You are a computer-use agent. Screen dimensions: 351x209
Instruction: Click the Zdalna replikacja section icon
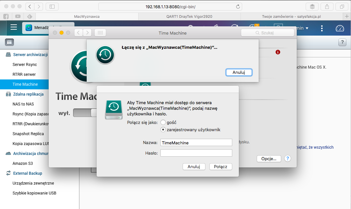pos(8,94)
